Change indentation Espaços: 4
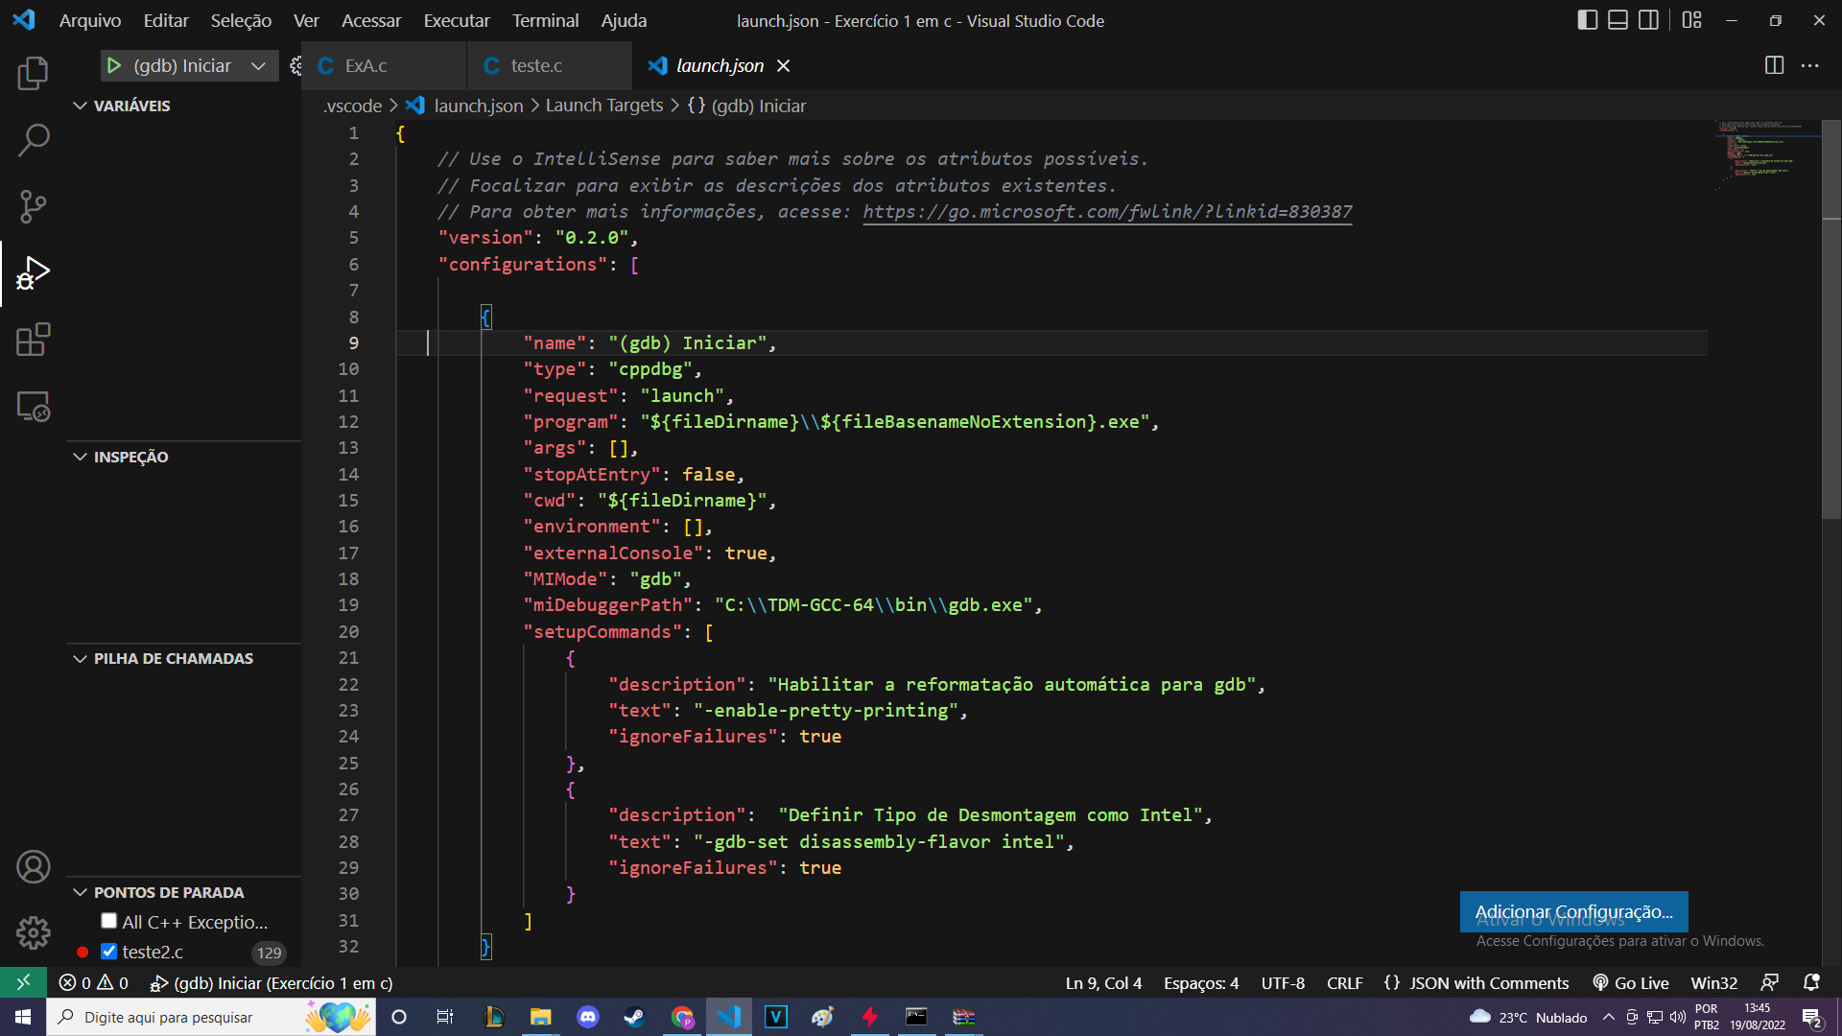The image size is (1842, 1036). [1201, 982]
